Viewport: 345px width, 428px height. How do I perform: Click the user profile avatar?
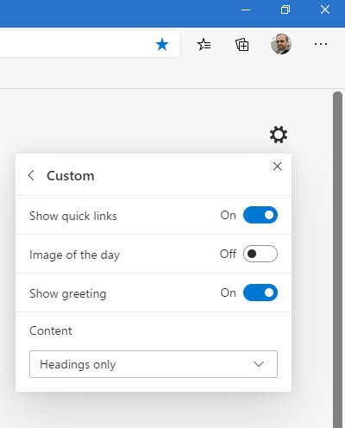(281, 44)
